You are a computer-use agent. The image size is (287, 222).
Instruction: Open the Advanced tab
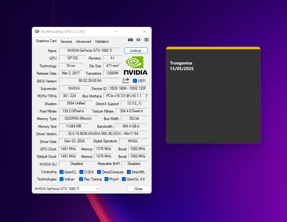click(x=83, y=42)
